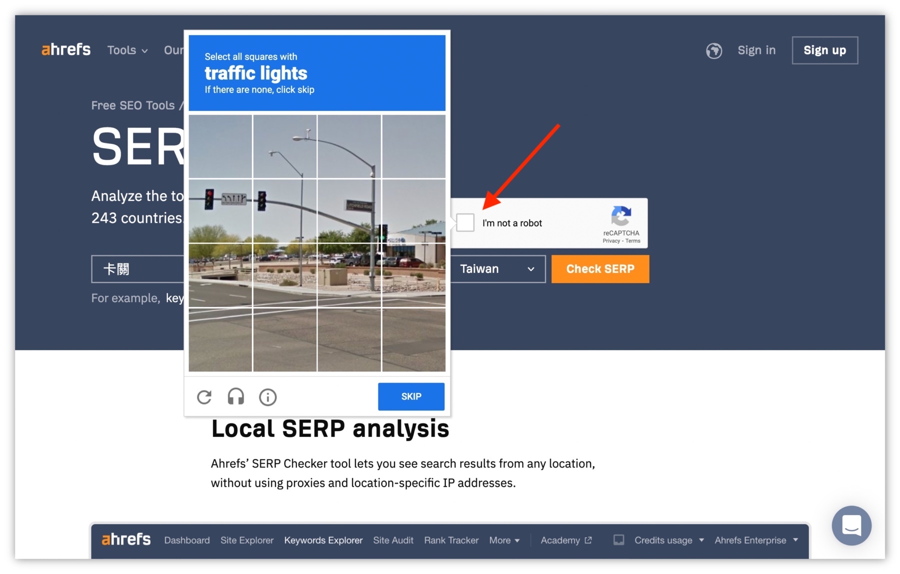Click the SKIP button in the captcha
Viewport: 900px width, 574px height.
pyautogui.click(x=411, y=396)
